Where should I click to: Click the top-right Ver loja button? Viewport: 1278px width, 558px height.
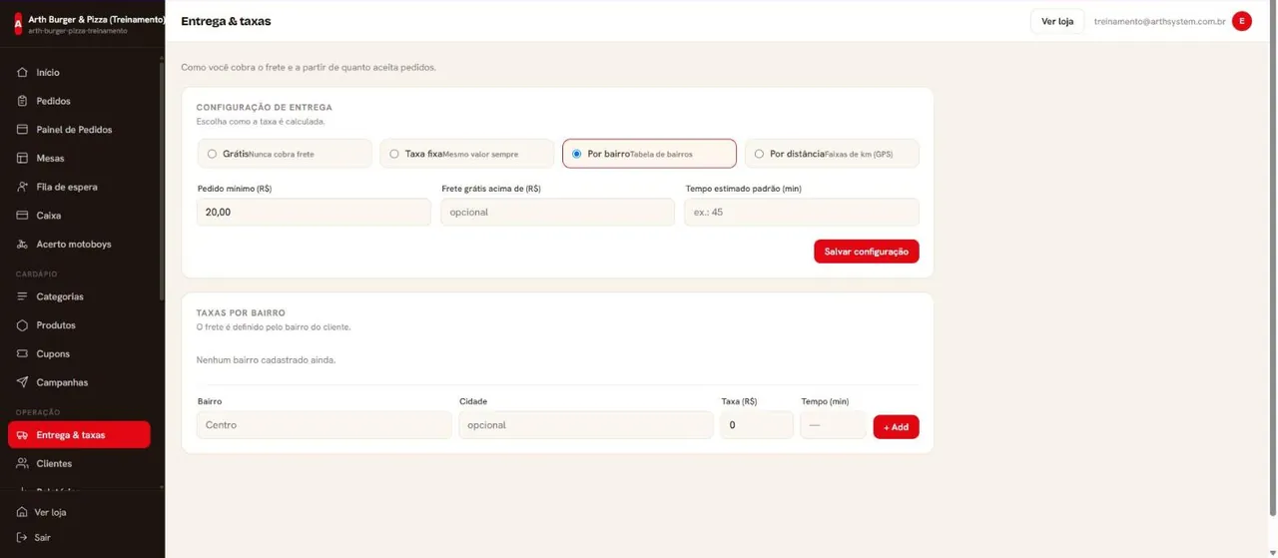1056,21
